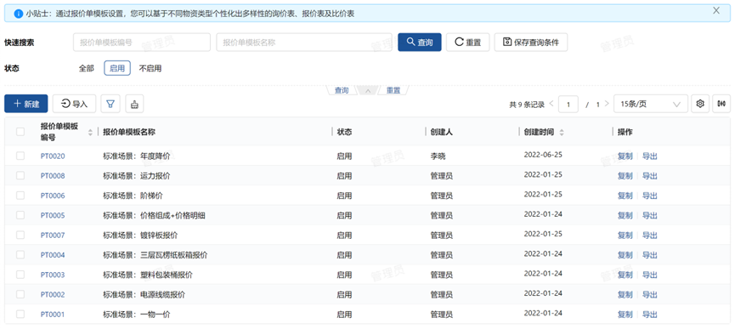Check the PT0005 row checkbox

[x=20, y=215]
